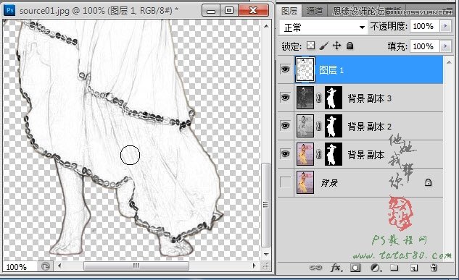This screenshot has width=459, height=280.
Task: Hide the 图层 1 layer via eye icon
Action: tap(286, 69)
